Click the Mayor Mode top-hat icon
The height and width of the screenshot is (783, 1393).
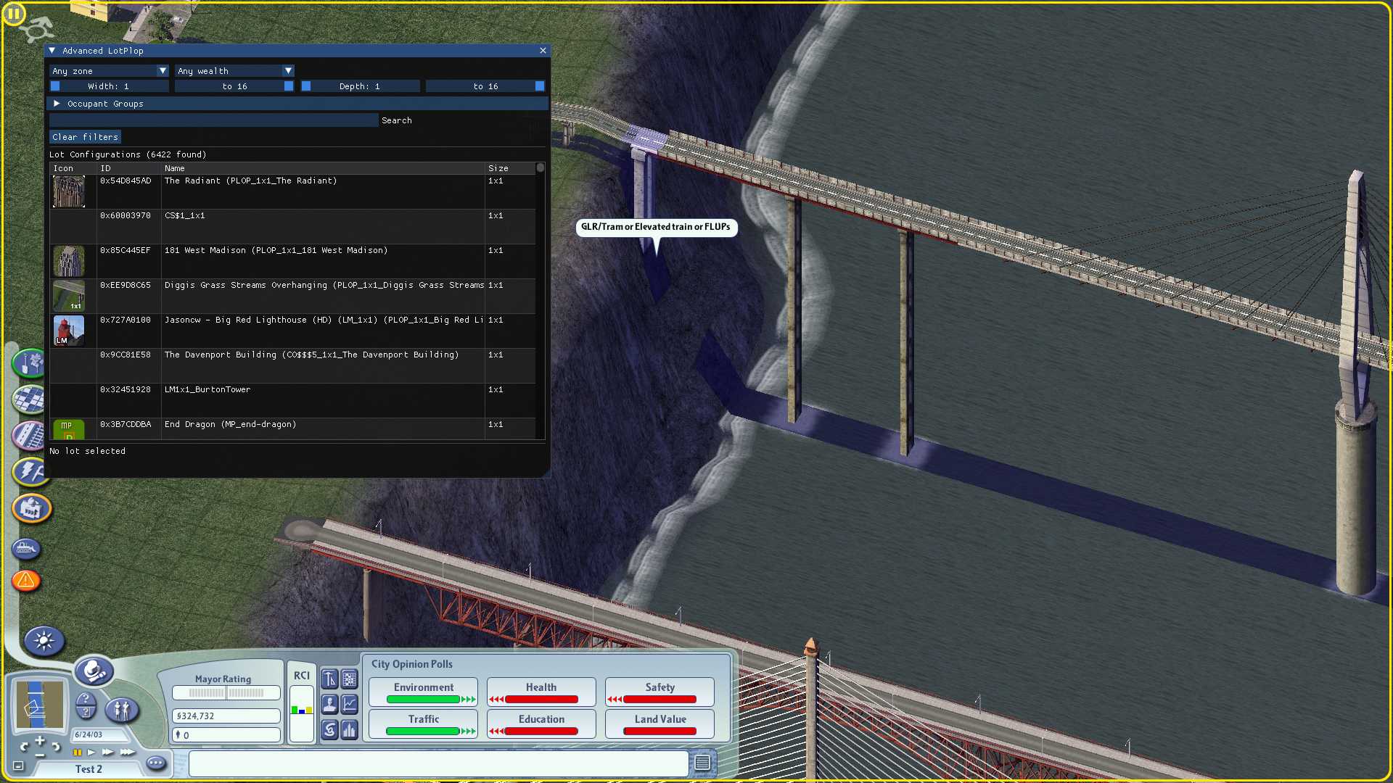94,671
